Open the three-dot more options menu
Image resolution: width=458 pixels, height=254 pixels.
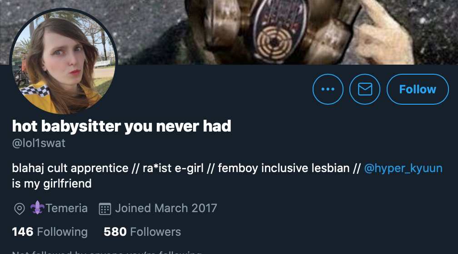[x=328, y=89]
